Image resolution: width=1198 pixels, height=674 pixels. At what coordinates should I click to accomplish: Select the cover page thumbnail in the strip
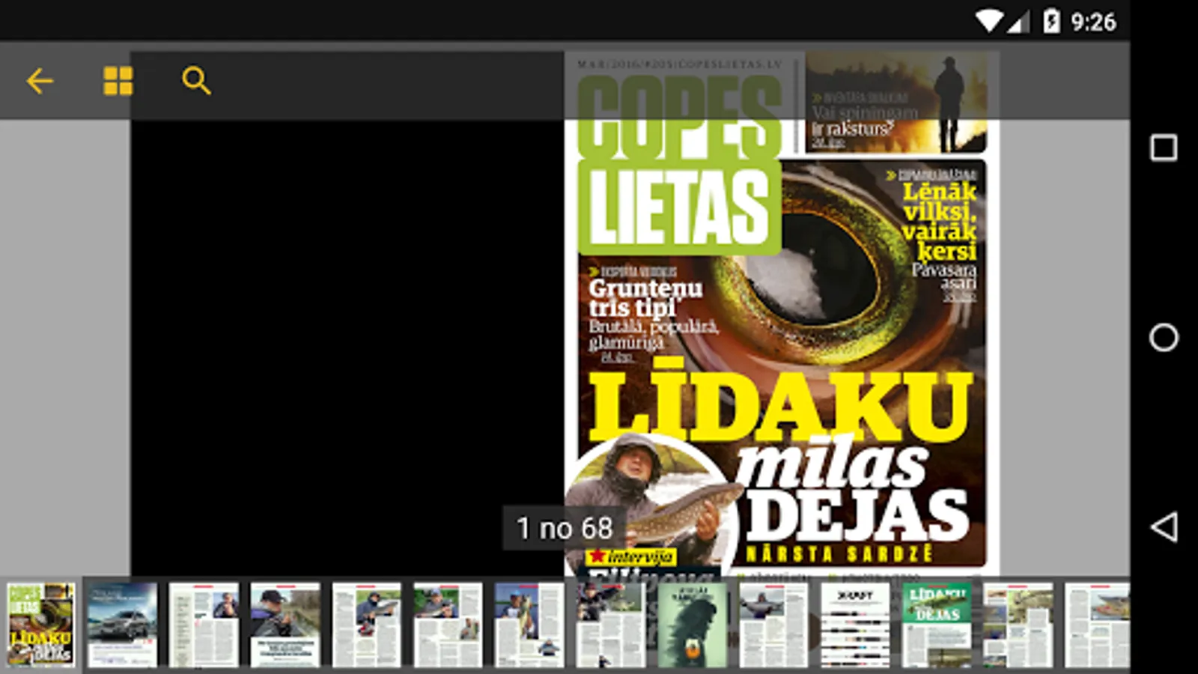click(41, 625)
